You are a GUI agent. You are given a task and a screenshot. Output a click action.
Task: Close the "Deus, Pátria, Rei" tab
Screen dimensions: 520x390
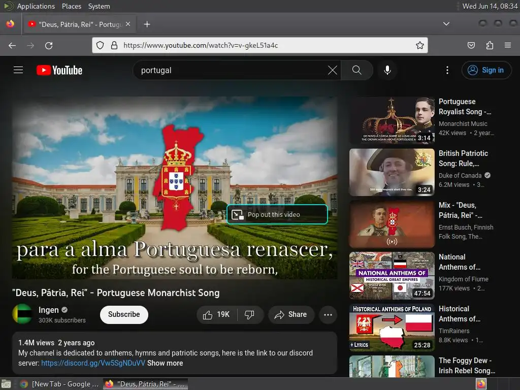(x=128, y=24)
